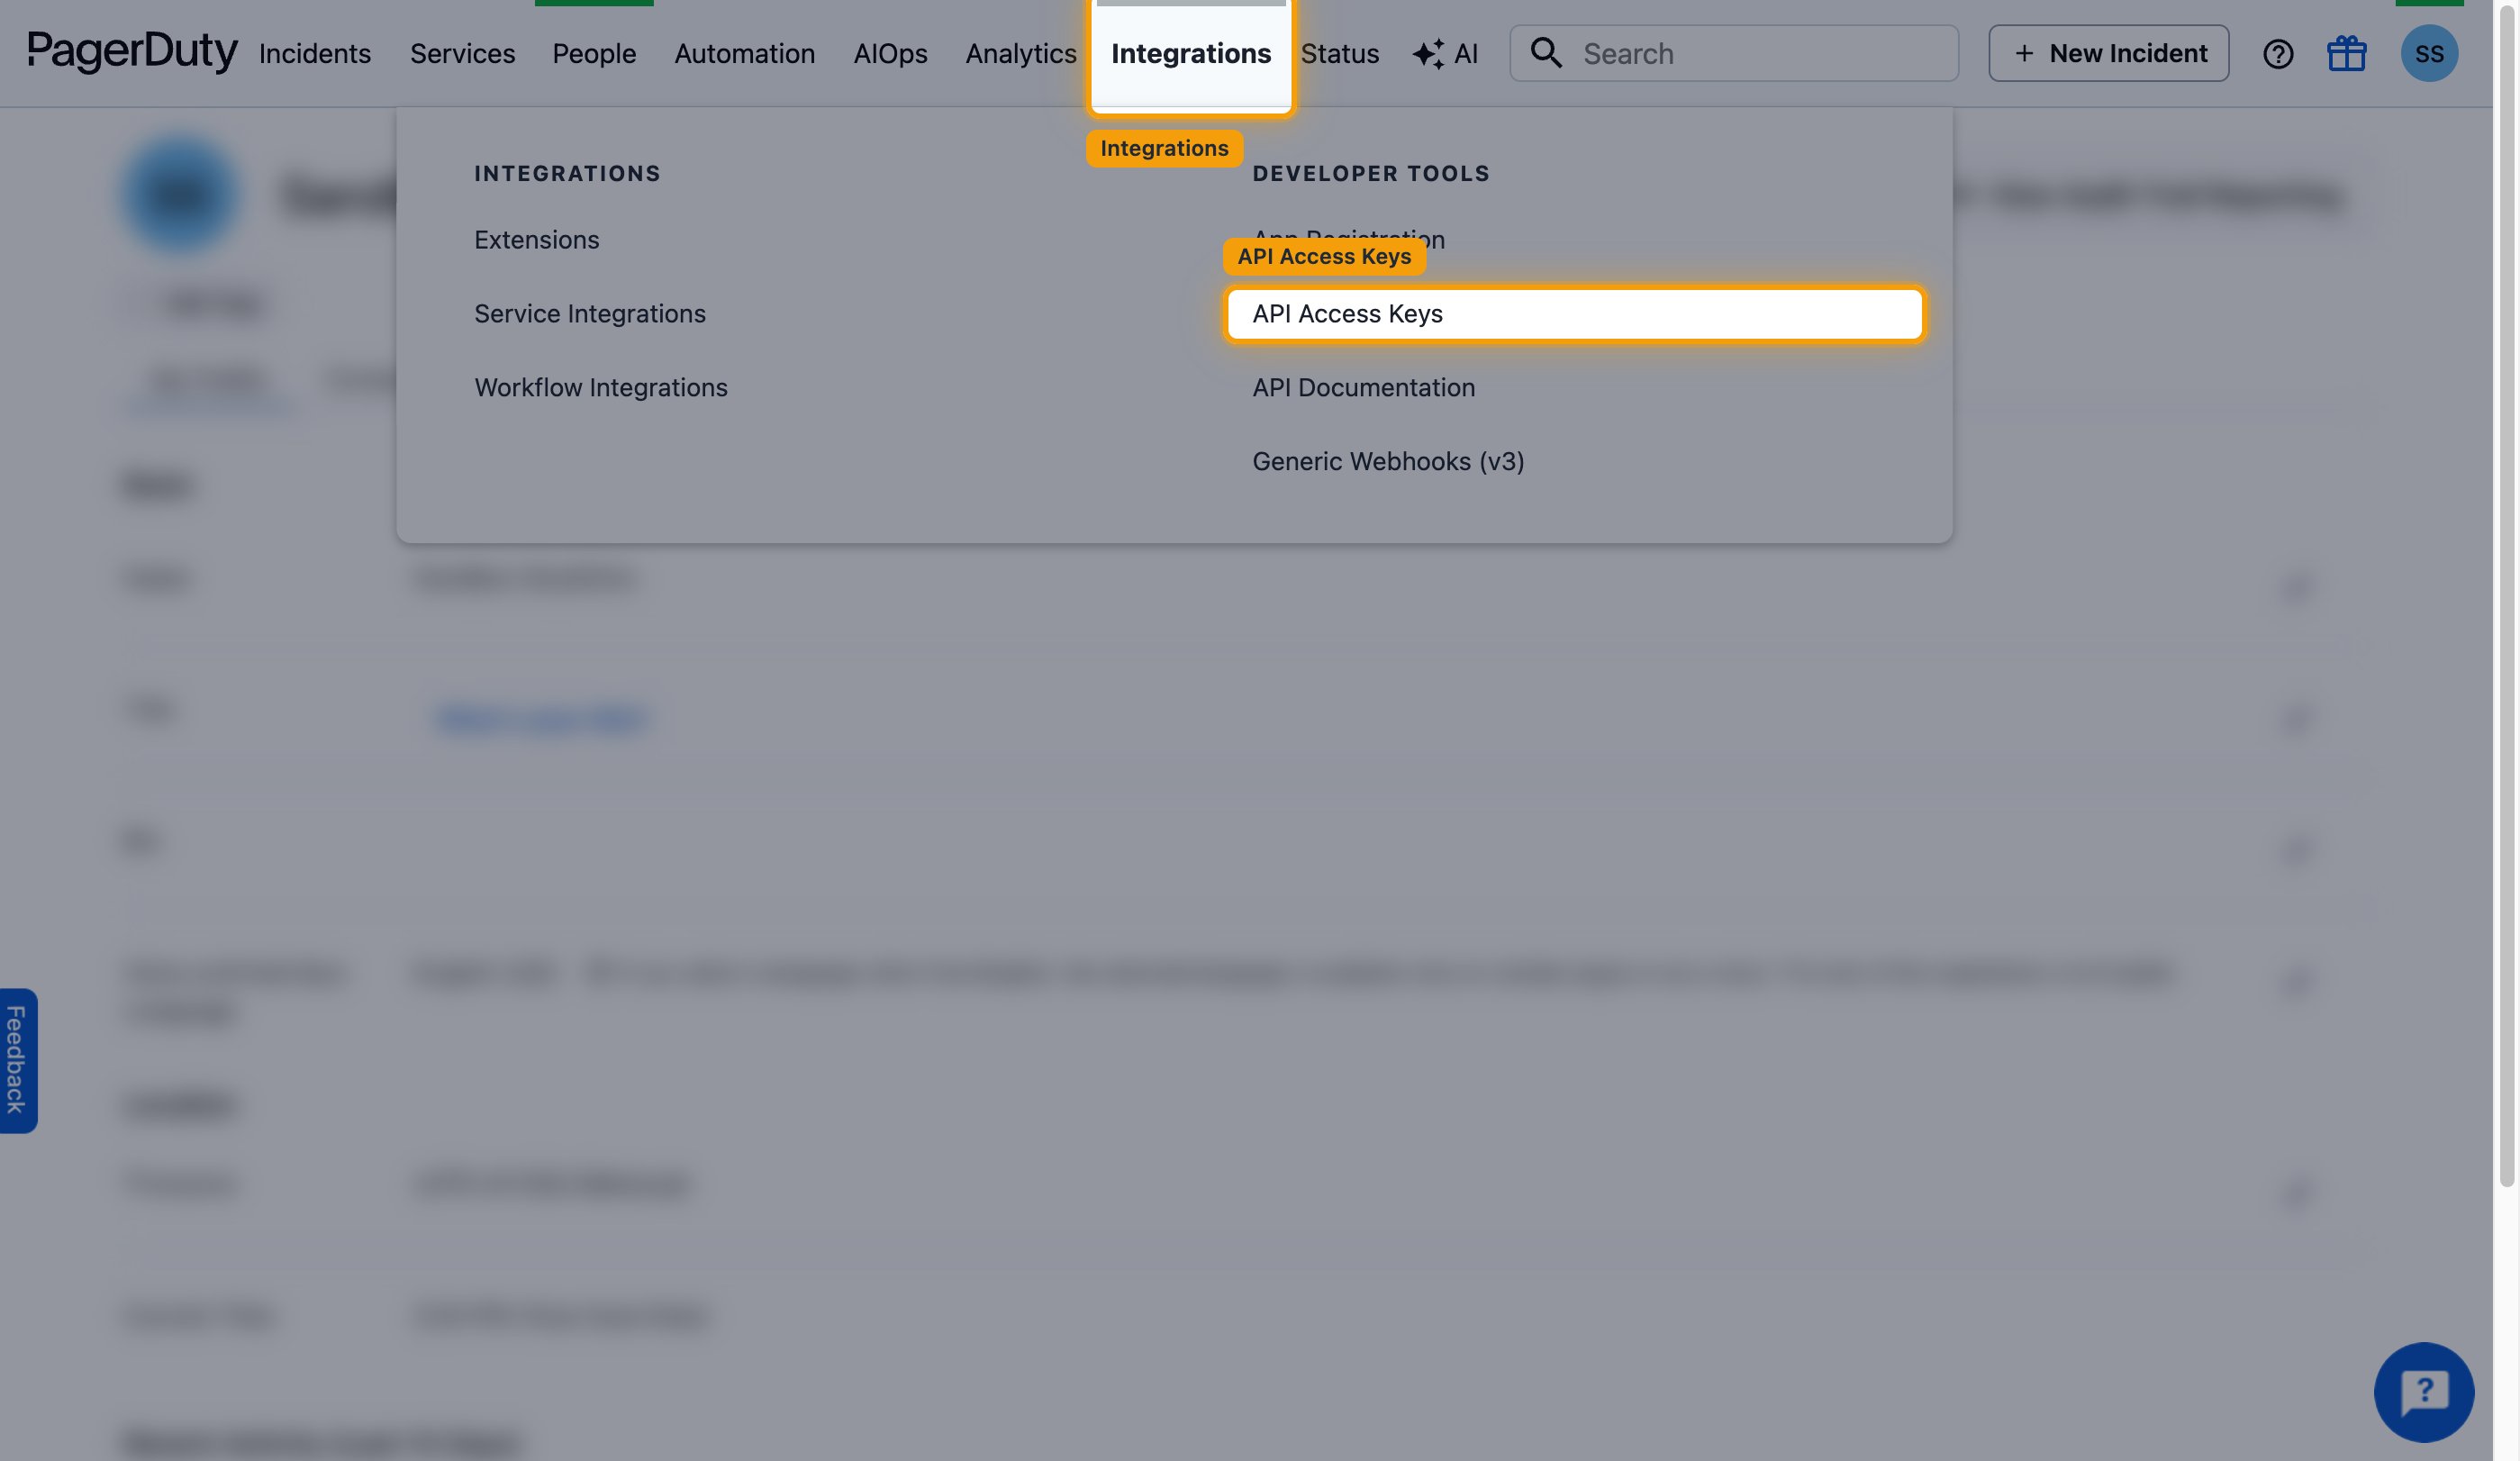Image resolution: width=2520 pixels, height=1461 pixels.
Task: Open the gift box what's new icon
Action: [x=2345, y=53]
